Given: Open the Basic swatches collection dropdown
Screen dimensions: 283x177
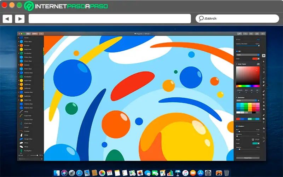Looking at the screenshot, I should [x=247, y=101].
